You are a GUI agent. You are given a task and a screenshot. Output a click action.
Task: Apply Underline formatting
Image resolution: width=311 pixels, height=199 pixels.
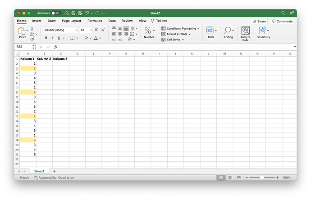[59, 38]
